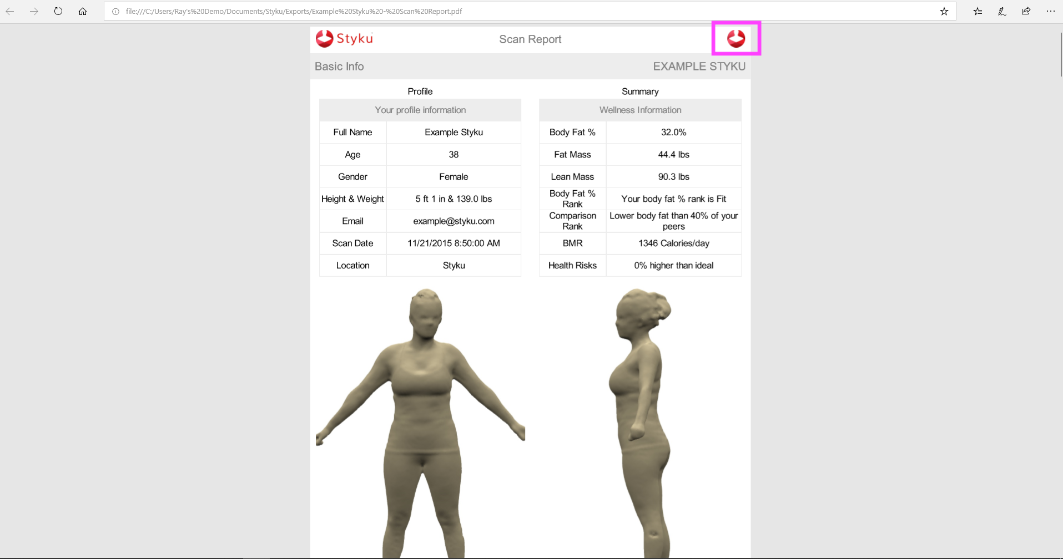This screenshot has width=1063, height=559.
Task: Click the vertical scrollbar thumb
Action: tap(1061, 54)
